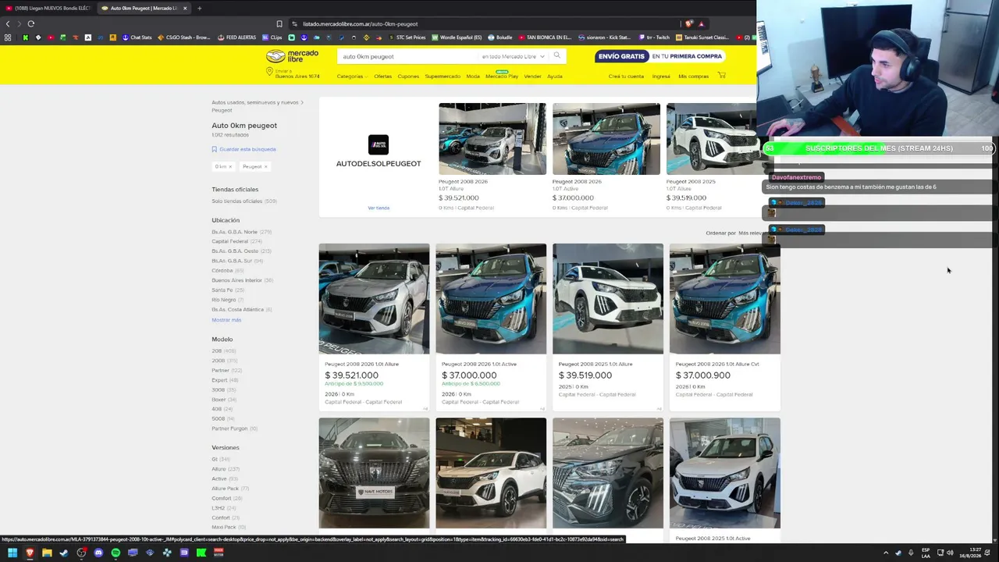Viewport: 999px width, 562px height.
Task: Open Supermercado in the navigation menu
Action: pos(443,76)
